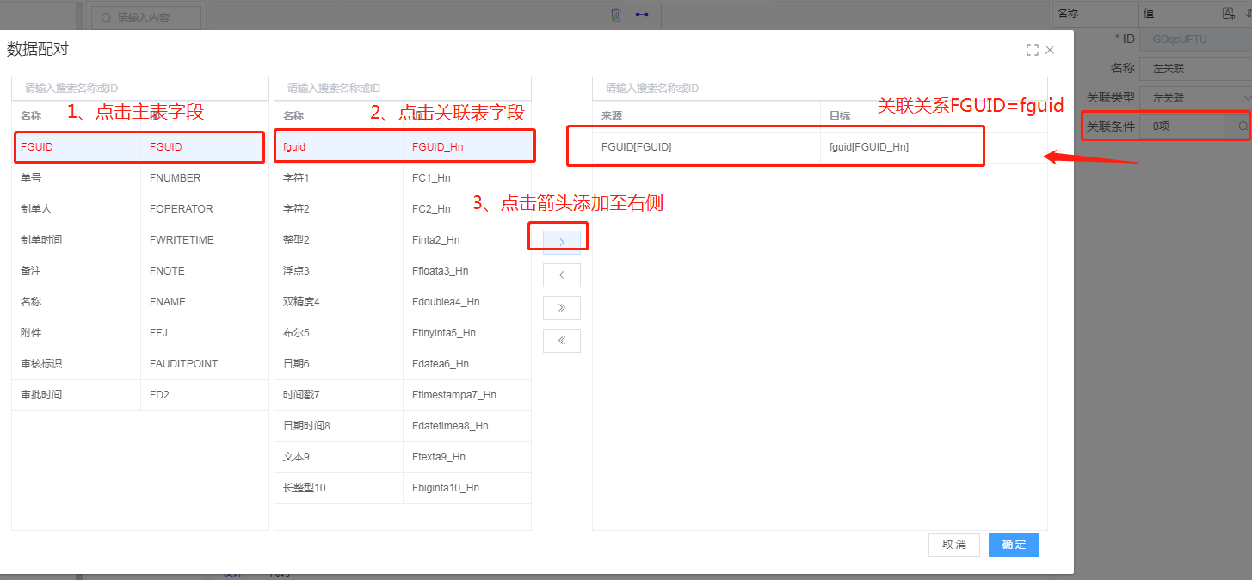Click the single left-arrow to remove pairing
The image size is (1252, 580).
(562, 275)
